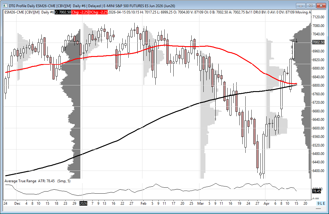Click the red 'Chg: -2.25' header field
This screenshot has height=214, width=329.
79,12
